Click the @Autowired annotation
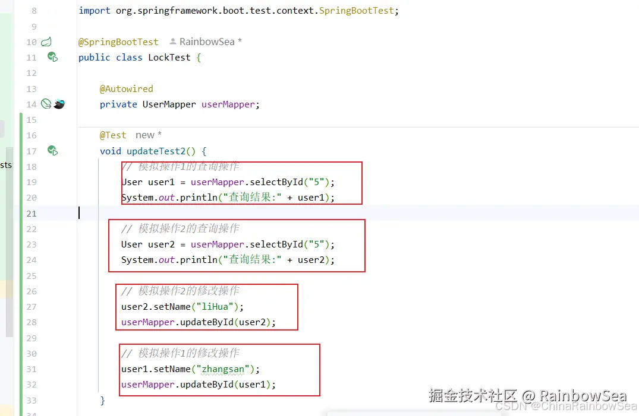Image resolution: width=639 pixels, height=416 pixels. [127, 89]
